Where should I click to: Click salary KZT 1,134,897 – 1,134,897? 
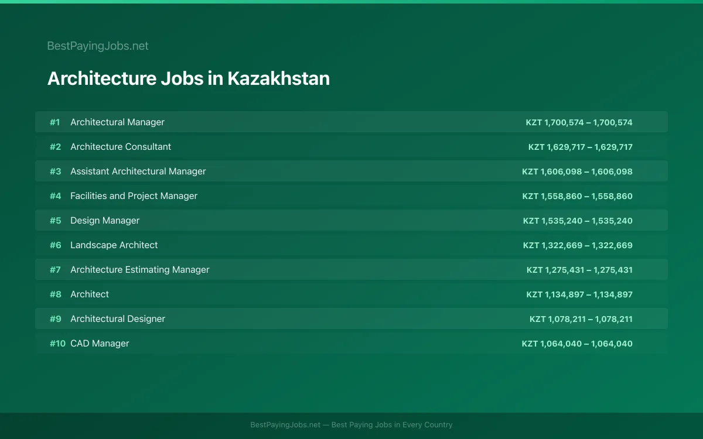coord(579,294)
